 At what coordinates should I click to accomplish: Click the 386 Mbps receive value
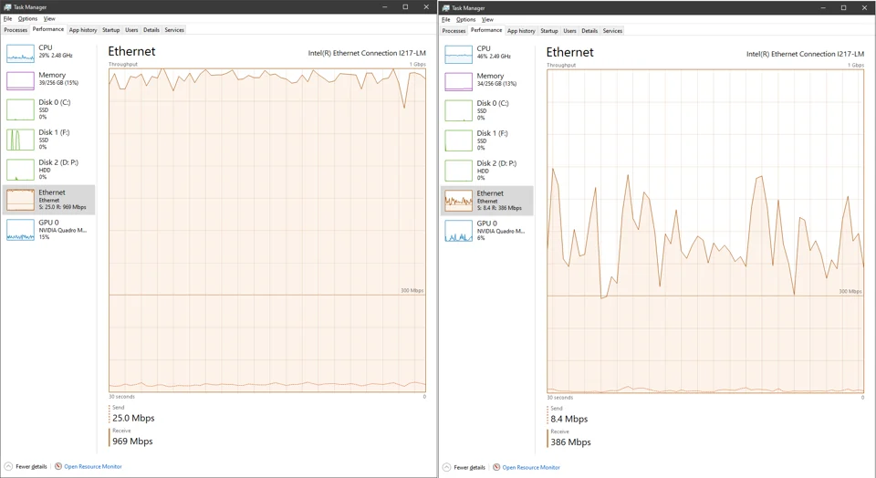pos(570,442)
